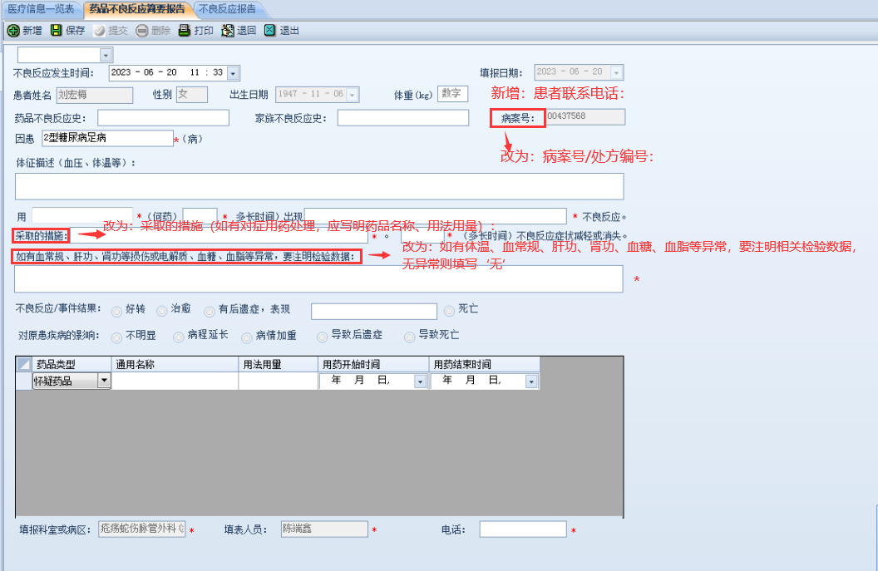
Task: Click the test data large text box
Action: coord(318,278)
